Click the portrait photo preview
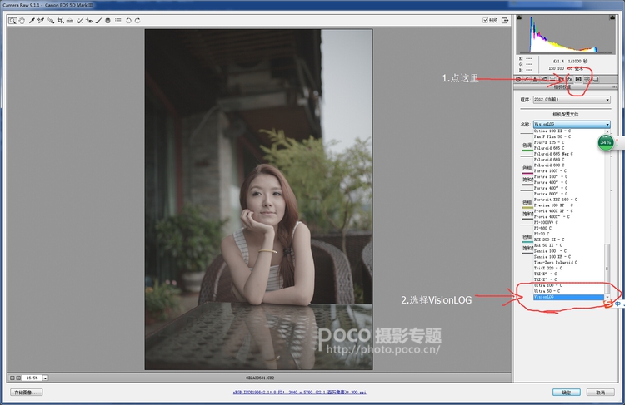This screenshot has height=405, width=625. point(258,200)
